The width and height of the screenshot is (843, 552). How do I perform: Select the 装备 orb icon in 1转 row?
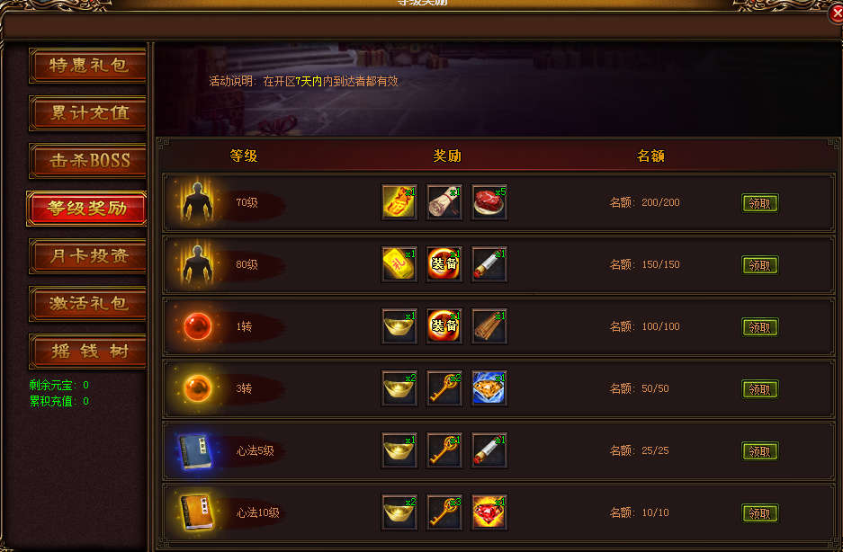click(x=444, y=326)
